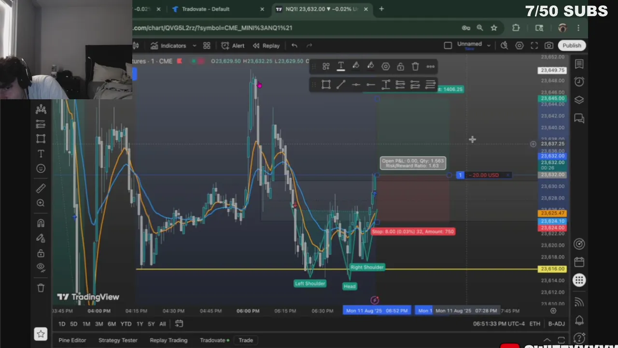Open chart settings hexagon icon
This screenshot has width=618, height=348.
(520, 45)
